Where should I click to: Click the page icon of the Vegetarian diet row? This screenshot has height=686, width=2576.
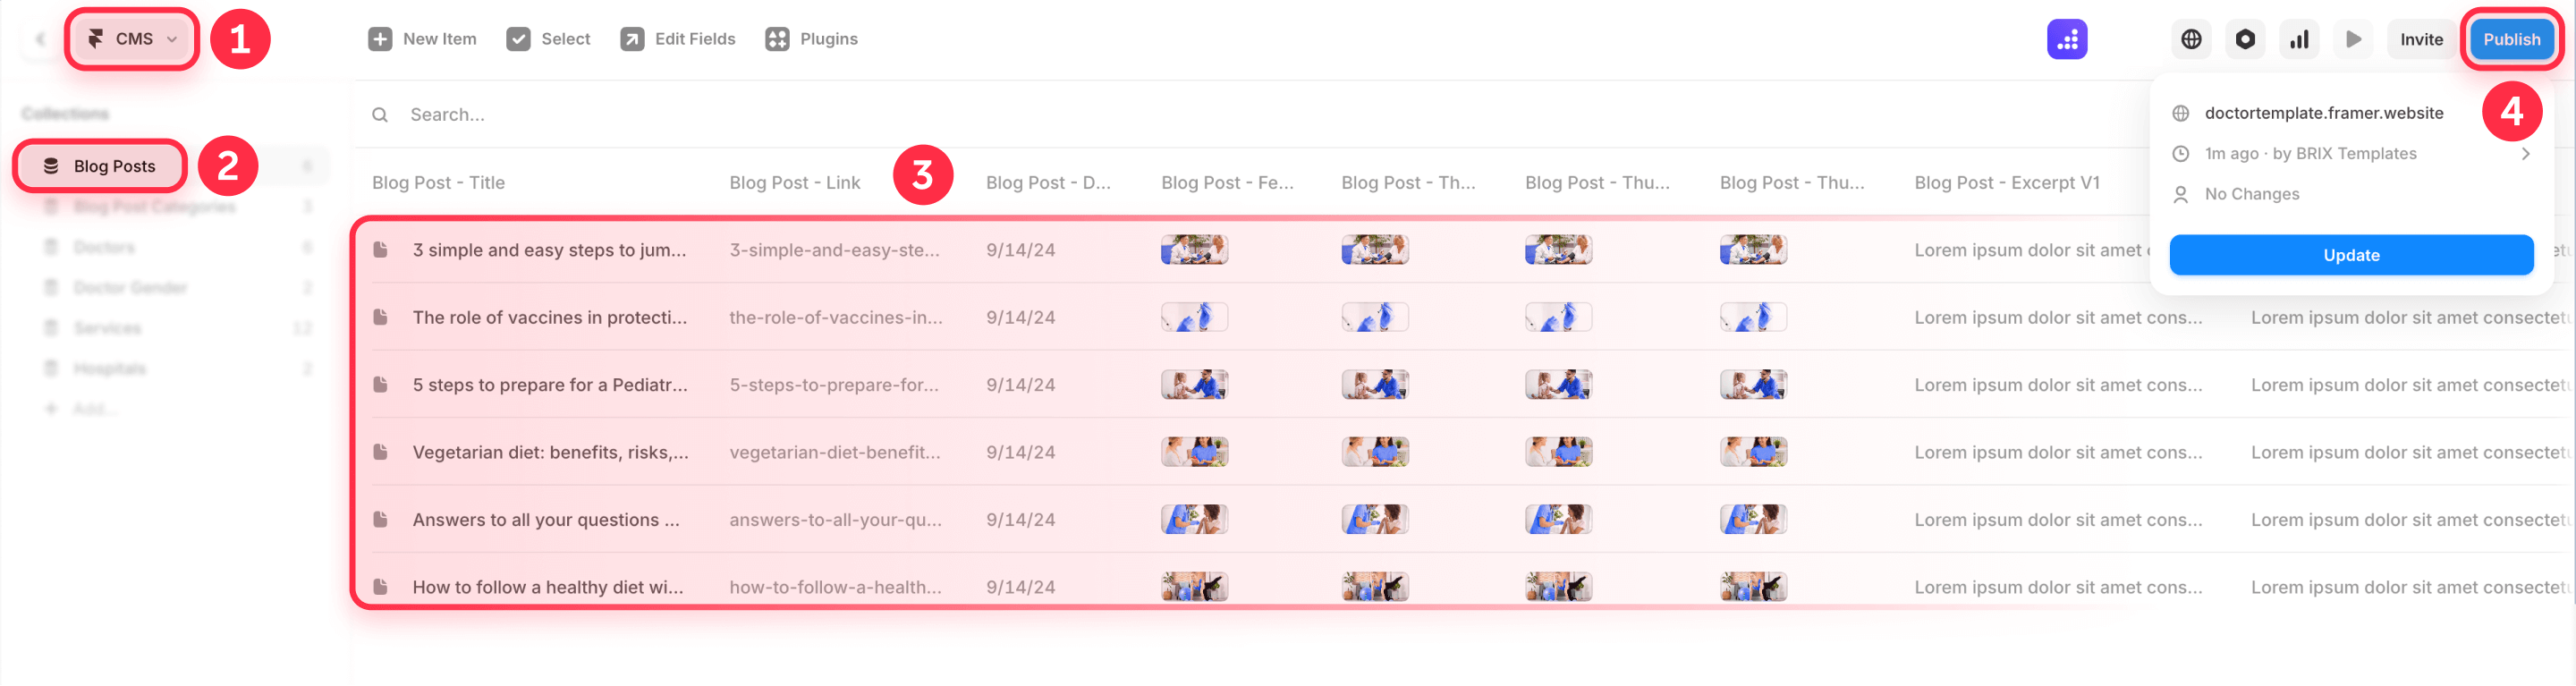pyautogui.click(x=380, y=452)
